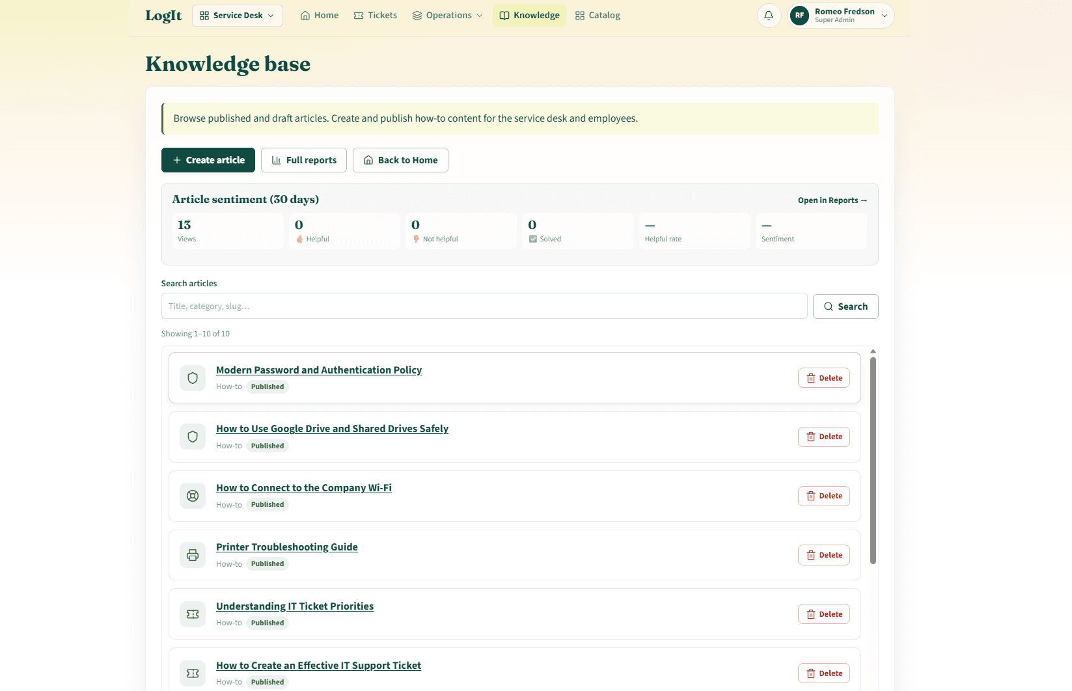The height and width of the screenshot is (691, 1072).
Task: Focus the Search articles input field
Action: pyautogui.click(x=484, y=306)
